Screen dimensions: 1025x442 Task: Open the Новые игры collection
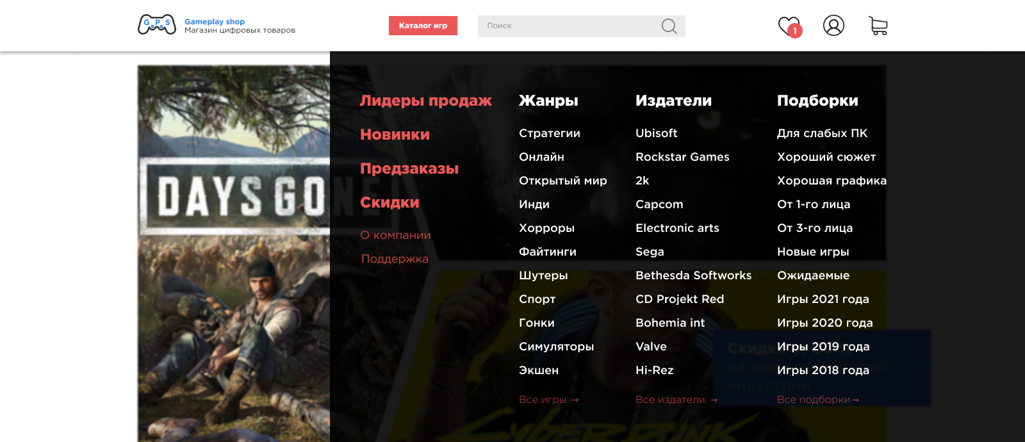(x=813, y=252)
